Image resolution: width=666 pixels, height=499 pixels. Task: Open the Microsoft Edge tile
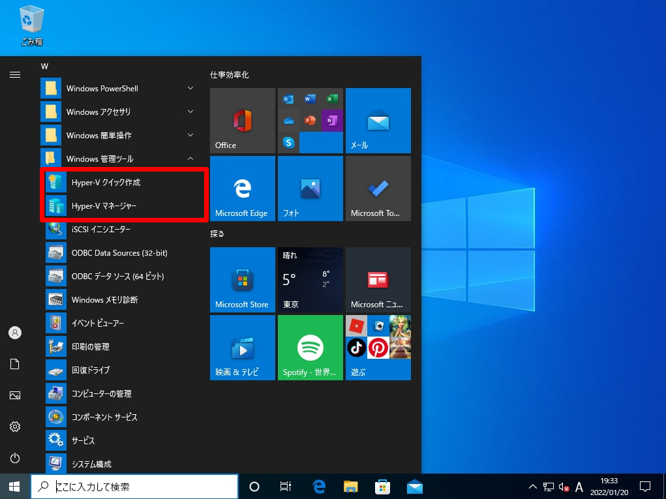[x=243, y=189]
